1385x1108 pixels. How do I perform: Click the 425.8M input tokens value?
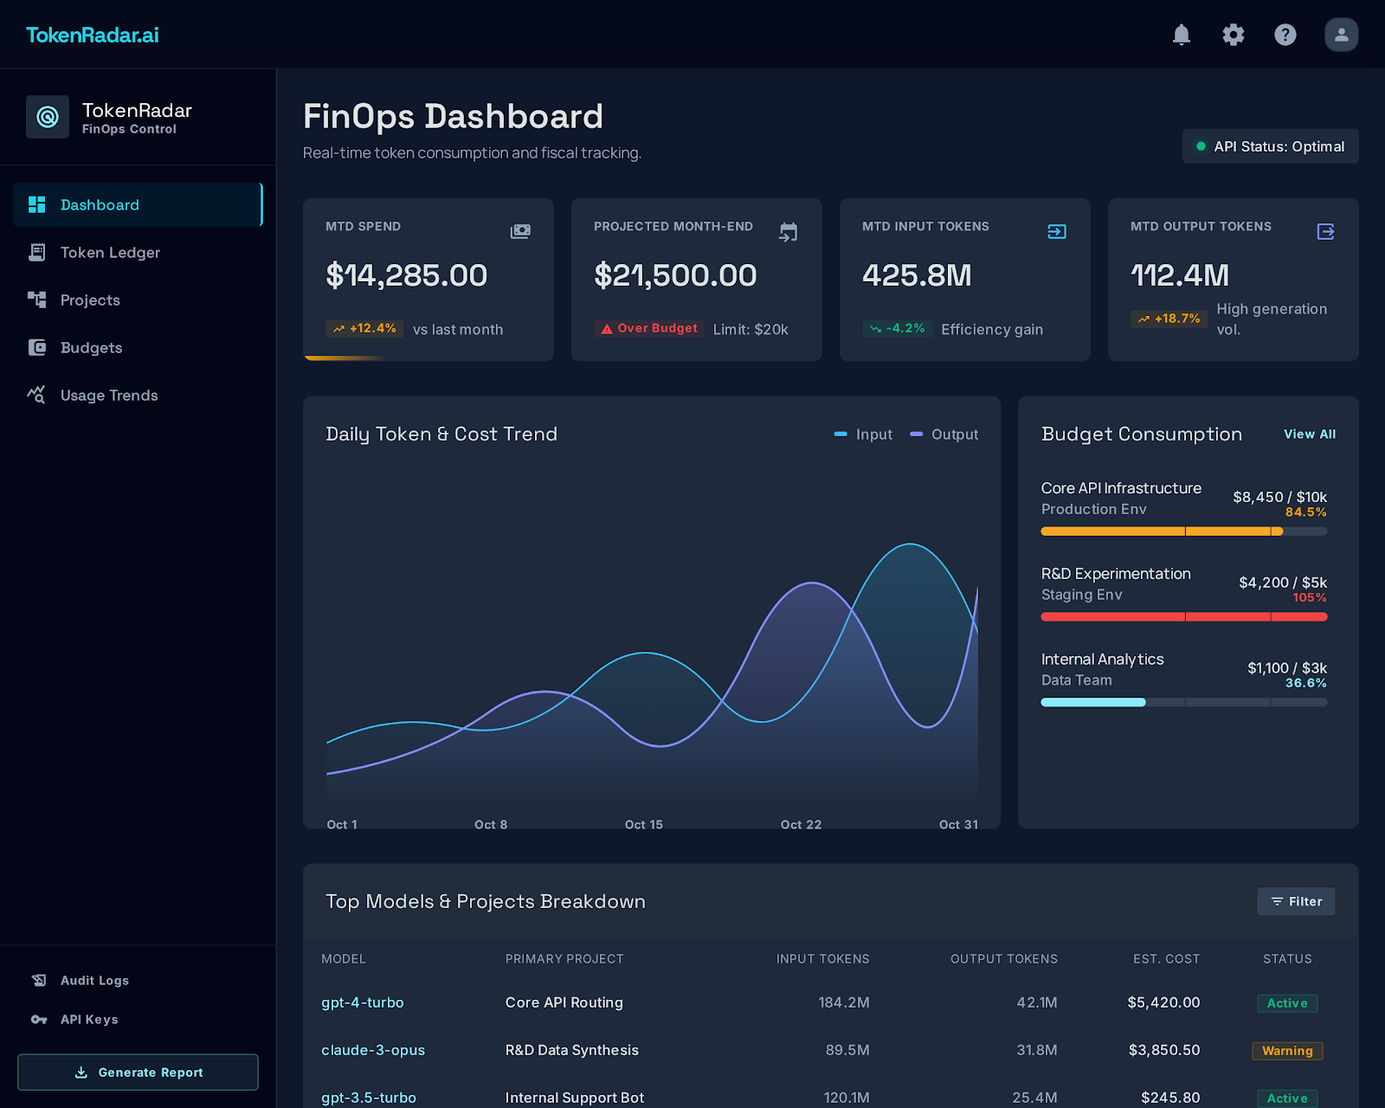tap(917, 275)
